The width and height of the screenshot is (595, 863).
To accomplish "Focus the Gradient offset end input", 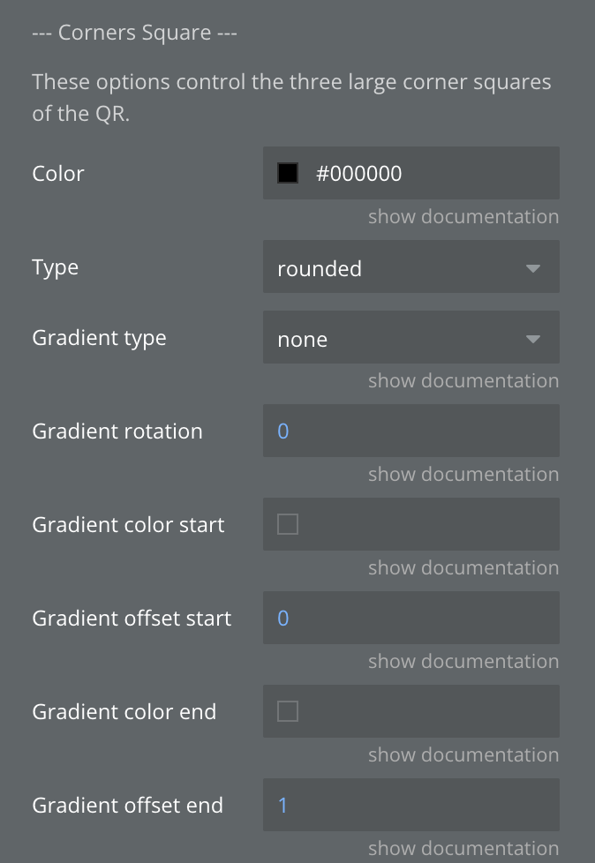I will click(410, 806).
